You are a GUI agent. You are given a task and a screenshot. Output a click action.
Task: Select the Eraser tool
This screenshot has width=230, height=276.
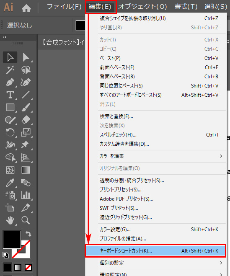[x=26, y=120]
